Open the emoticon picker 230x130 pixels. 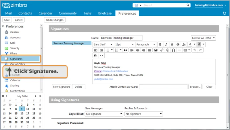pyautogui.click(x=168, y=50)
